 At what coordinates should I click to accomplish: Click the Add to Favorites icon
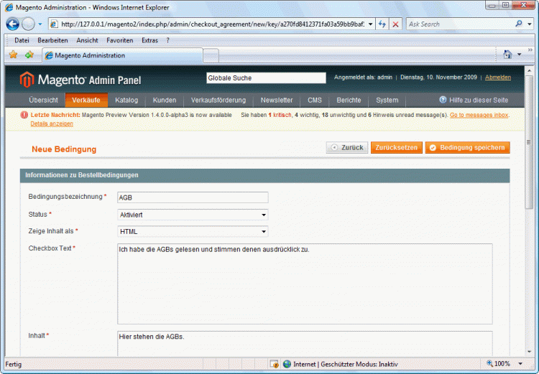pos(29,55)
